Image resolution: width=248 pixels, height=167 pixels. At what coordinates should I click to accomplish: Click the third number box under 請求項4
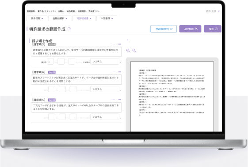click(73, 89)
